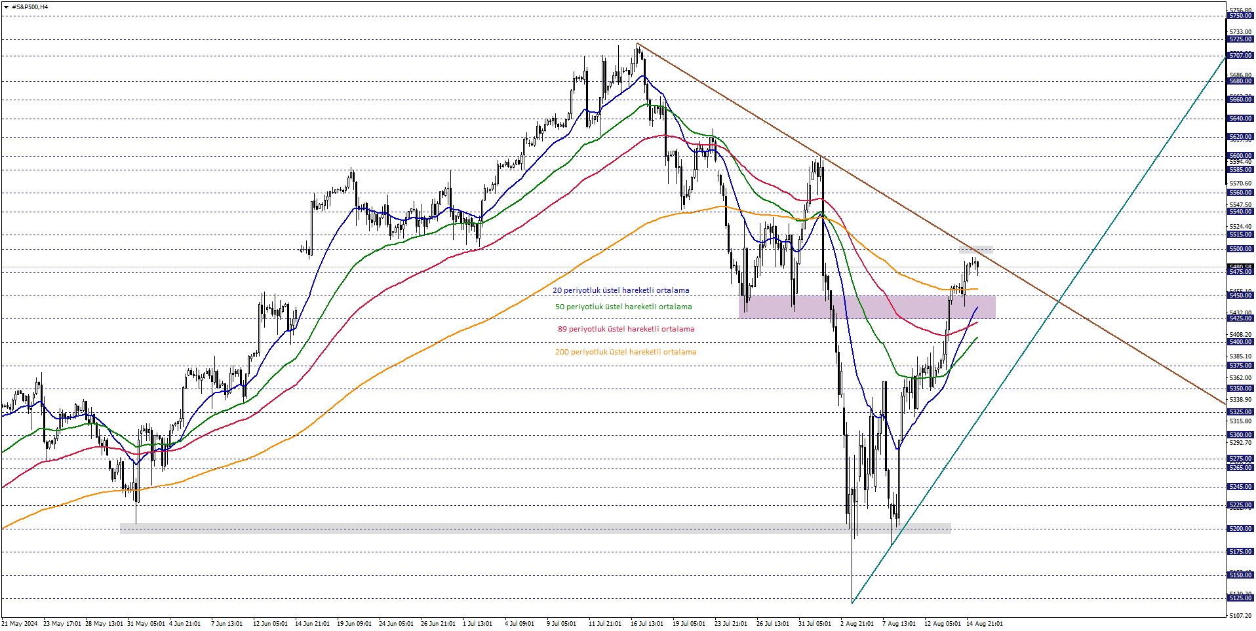The image size is (1256, 631).
Task: Click the 5560.00 price level label
Action: [1240, 193]
